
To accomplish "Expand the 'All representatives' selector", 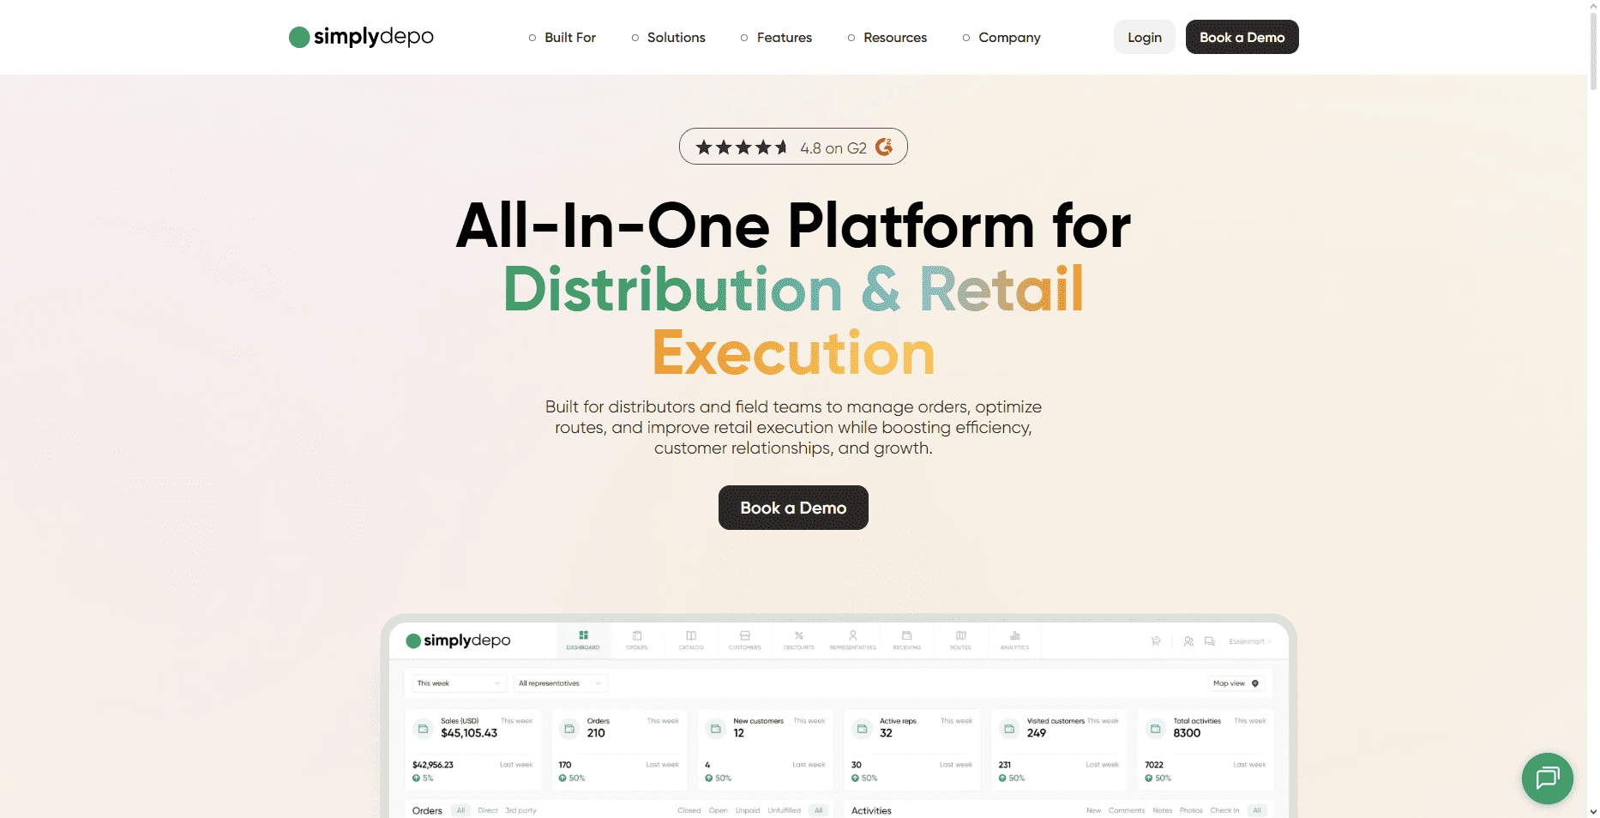I will (561, 683).
